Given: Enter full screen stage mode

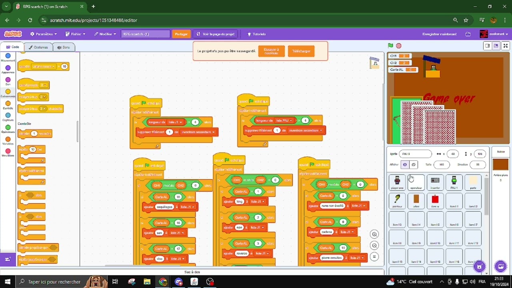Looking at the screenshot, I should click(x=506, y=46).
